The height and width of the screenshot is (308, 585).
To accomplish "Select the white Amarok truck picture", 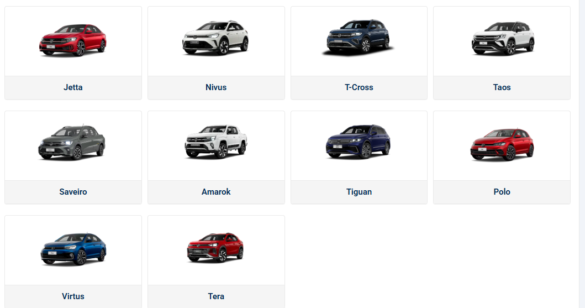I will [215, 142].
